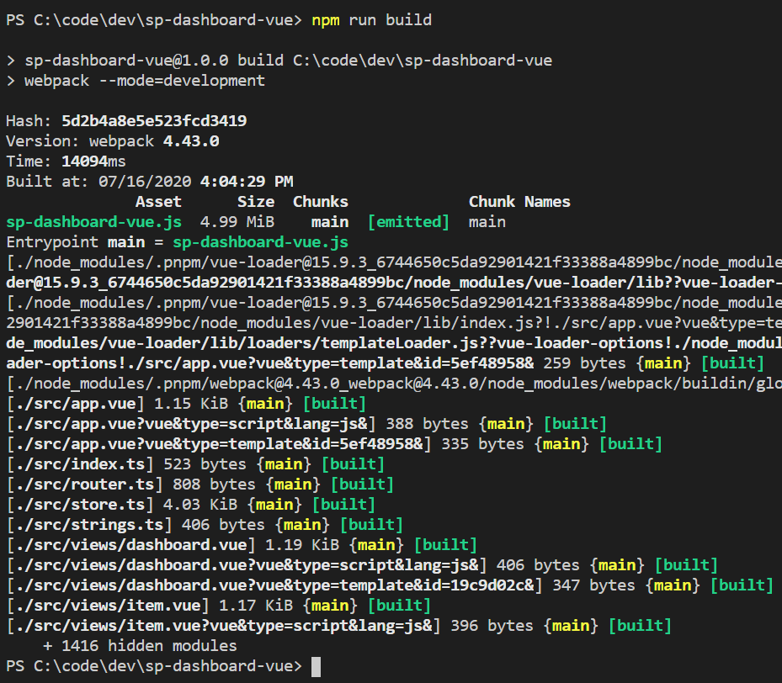The width and height of the screenshot is (782, 683).
Task: Click the [./src/views/item.vue] 1.17 KiB line
Action: (219, 606)
